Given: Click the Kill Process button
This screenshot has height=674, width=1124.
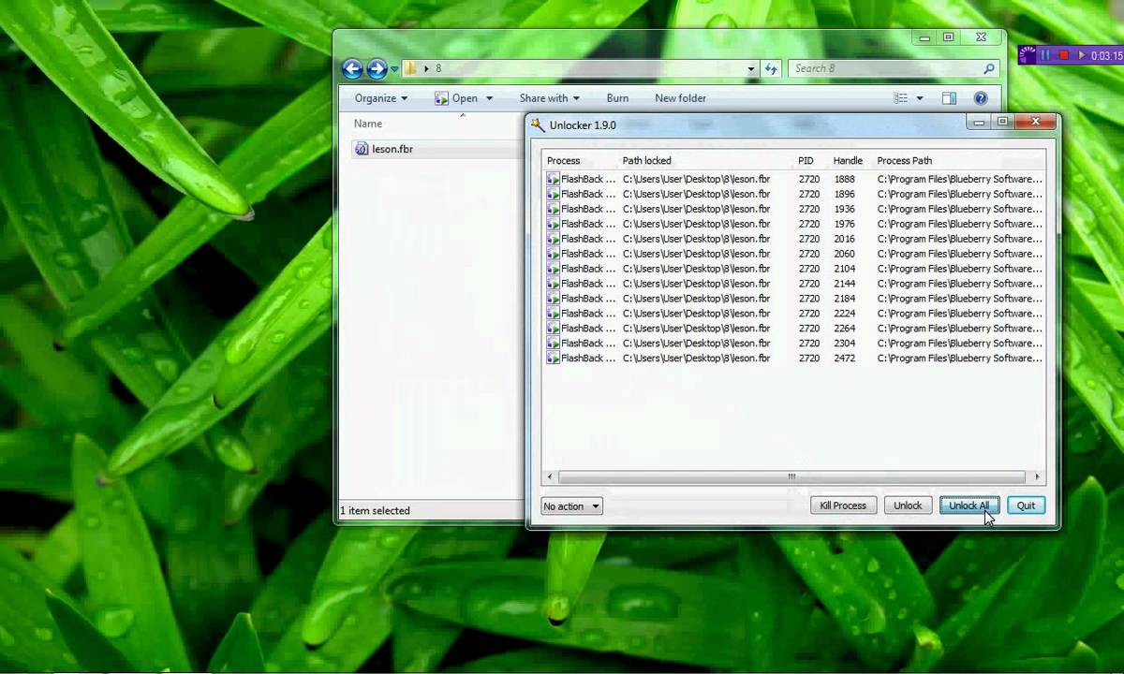Looking at the screenshot, I should (x=843, y=505).
